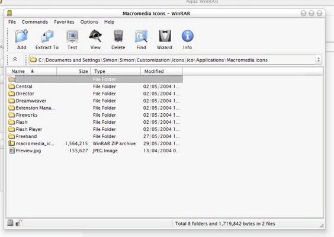Click the 27/05/2004 modified date
This screenshot has height=237, width=334.
pyautogui.click(x=161, y=136)
